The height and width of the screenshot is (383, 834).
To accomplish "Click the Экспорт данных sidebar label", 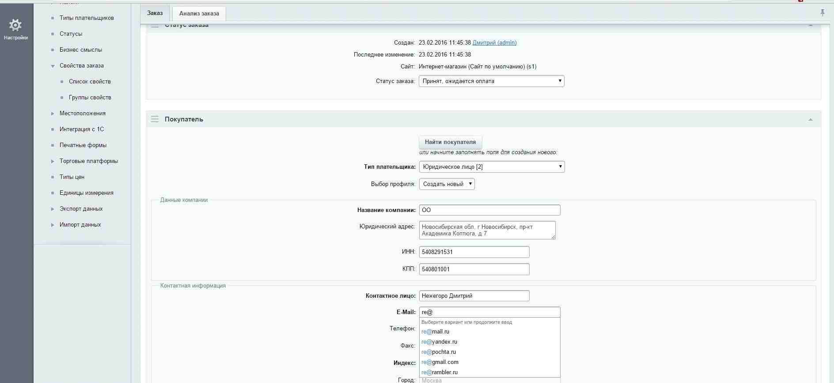I will (x=81, y=209).
